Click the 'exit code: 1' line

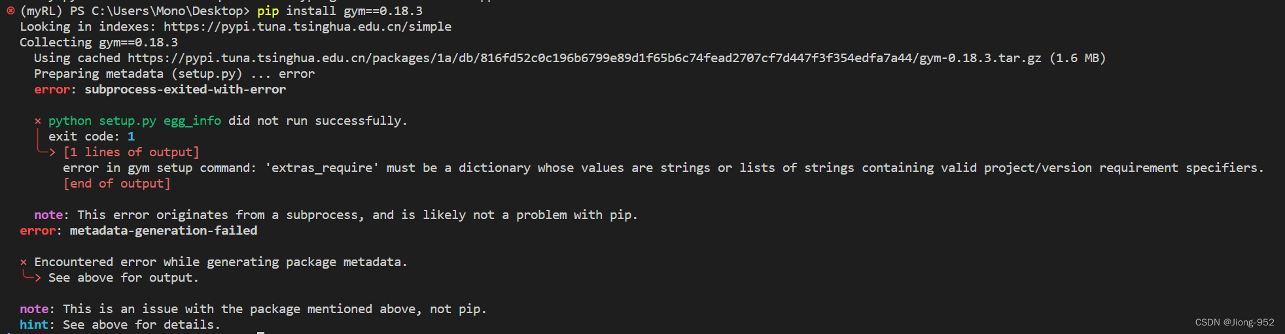(x=92, y=137)
